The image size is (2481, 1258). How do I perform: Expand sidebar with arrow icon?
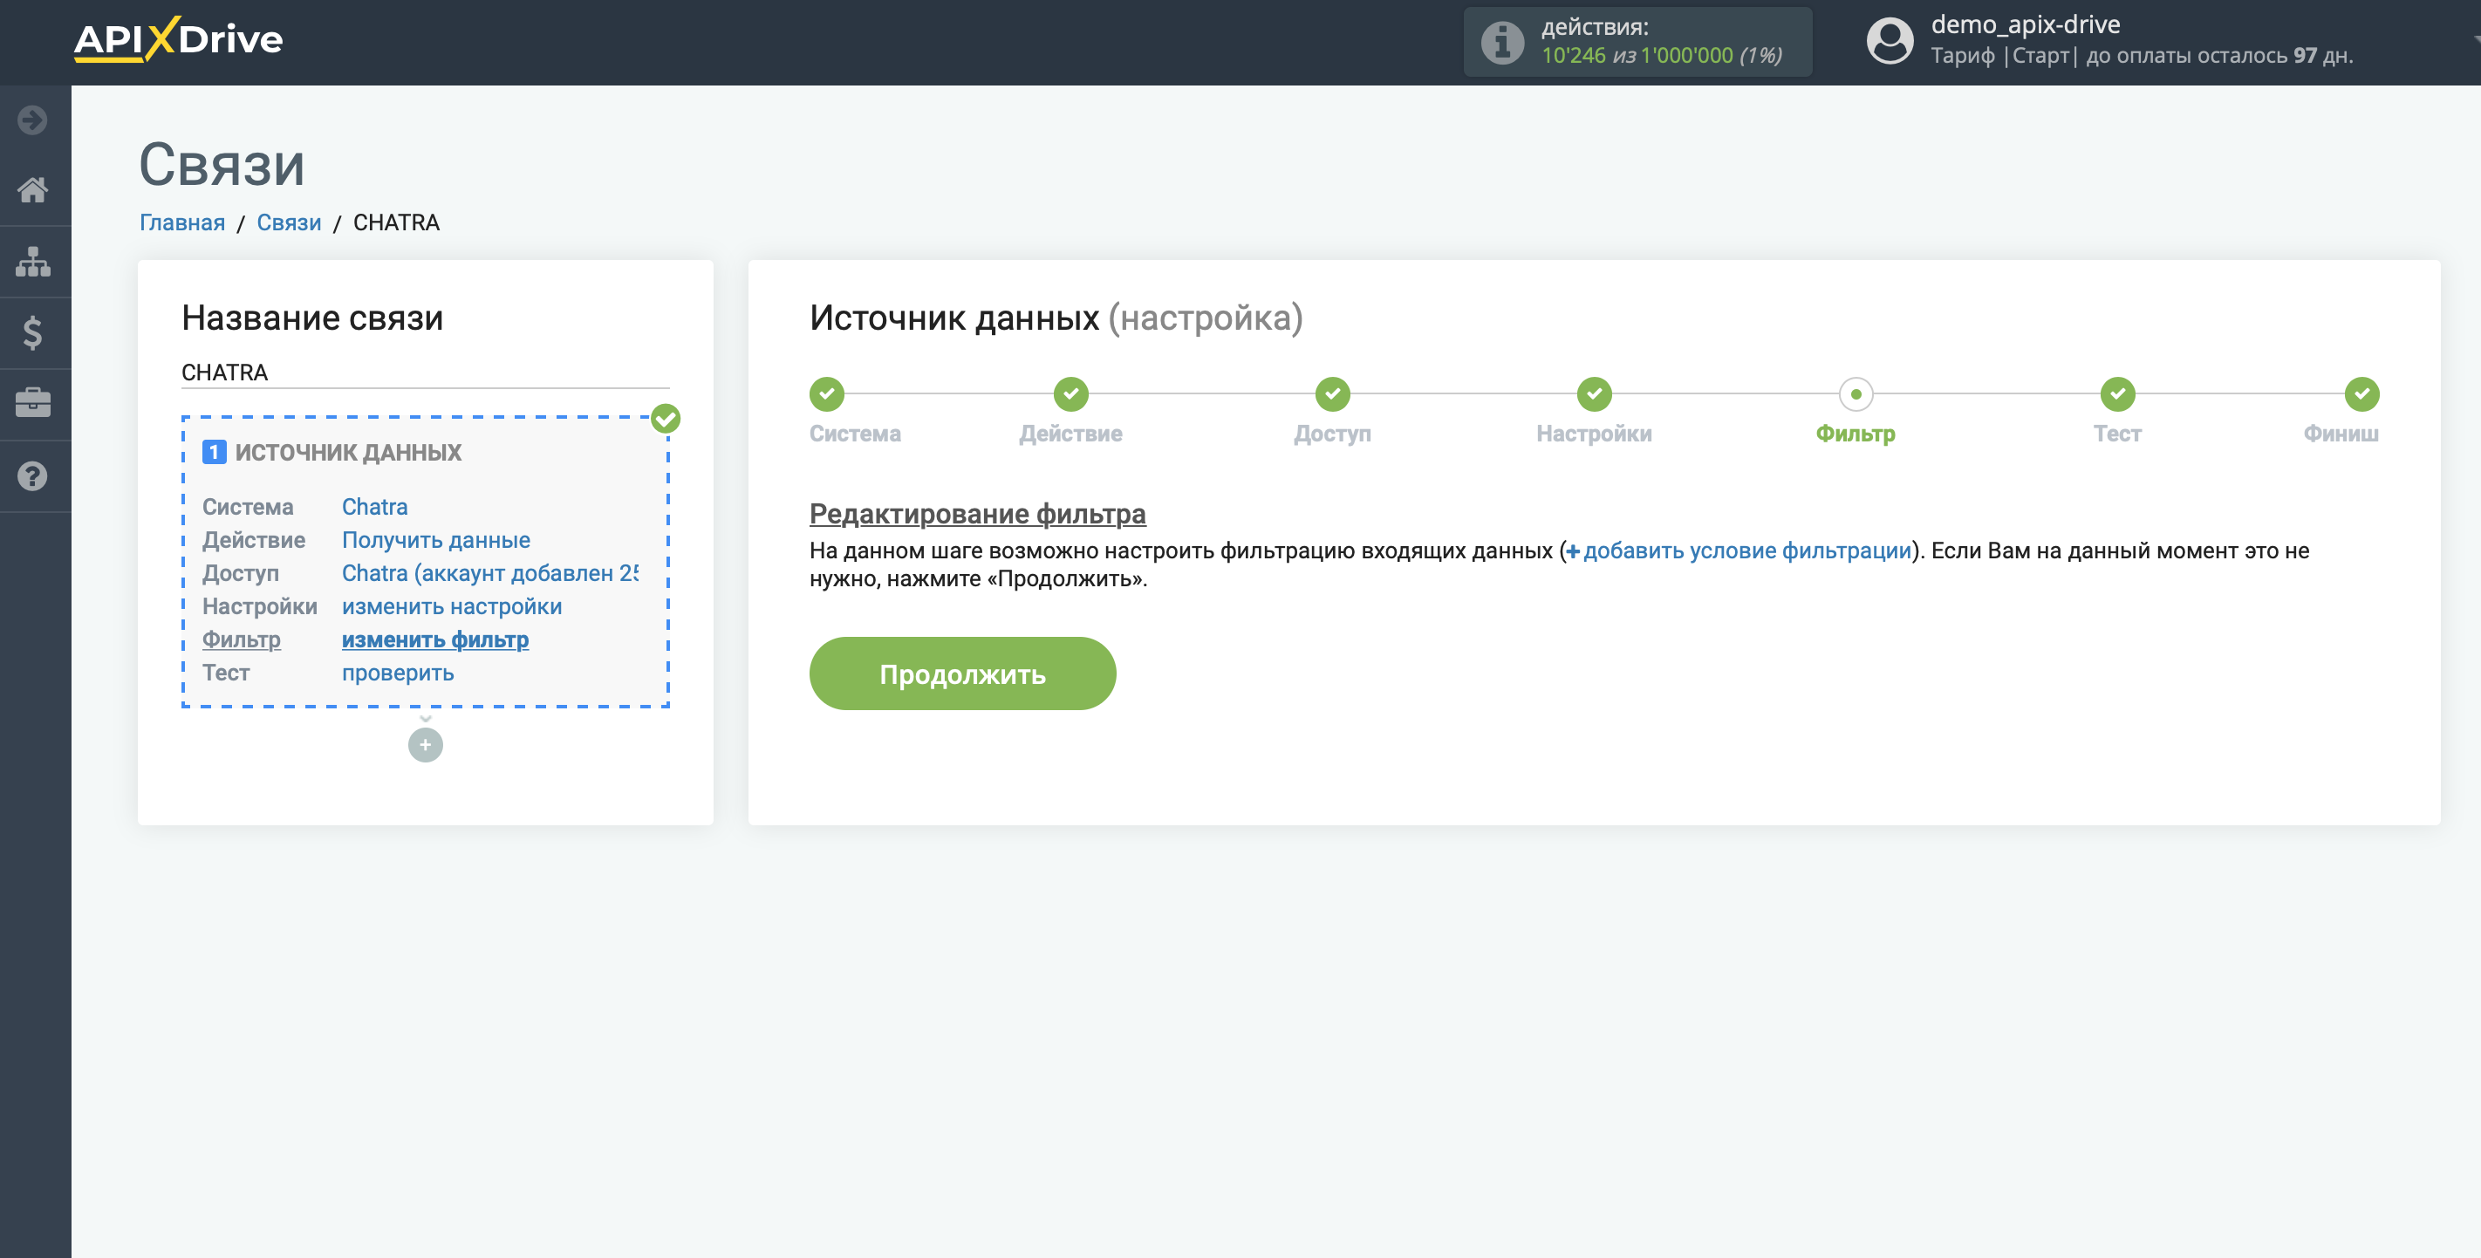pyautogui.click(x=33, y=120)
